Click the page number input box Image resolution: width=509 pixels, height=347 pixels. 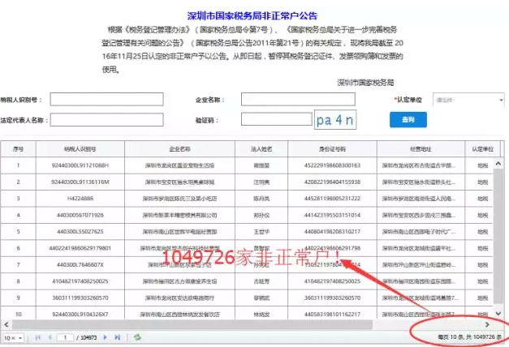[x=67, y=336]
